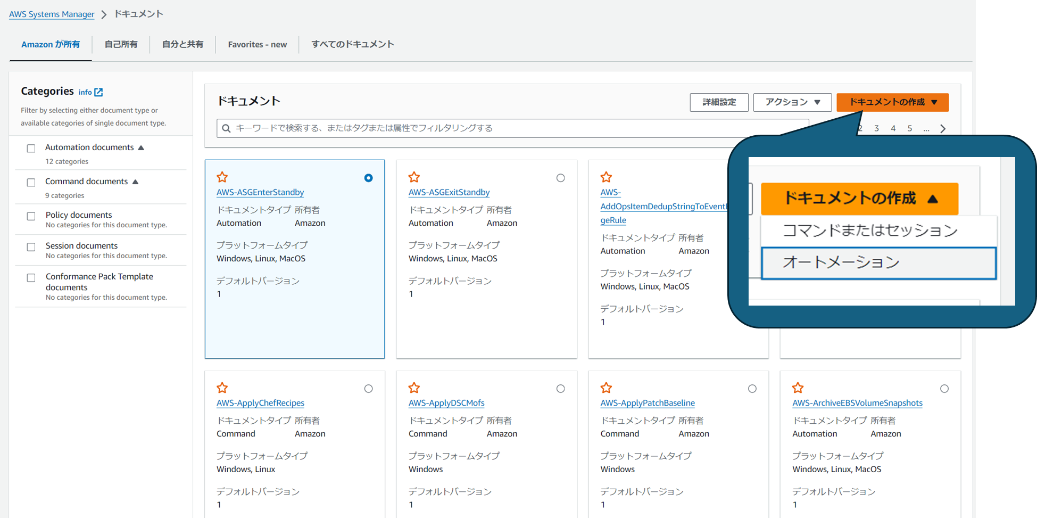
Task: Tick Conformance Pack Template documents checkbox
Action: coord(31,278)
